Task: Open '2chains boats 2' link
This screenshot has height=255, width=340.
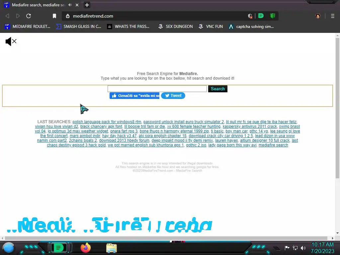Action: click(x=83, y=140)
